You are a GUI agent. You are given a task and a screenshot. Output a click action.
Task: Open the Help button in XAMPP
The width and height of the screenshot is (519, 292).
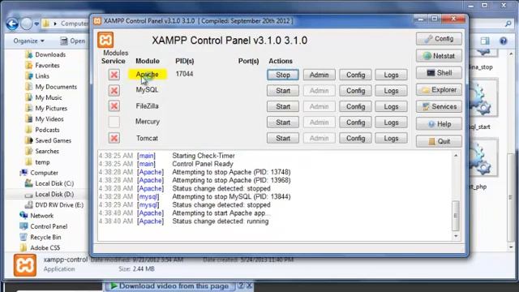pos(439,124)
